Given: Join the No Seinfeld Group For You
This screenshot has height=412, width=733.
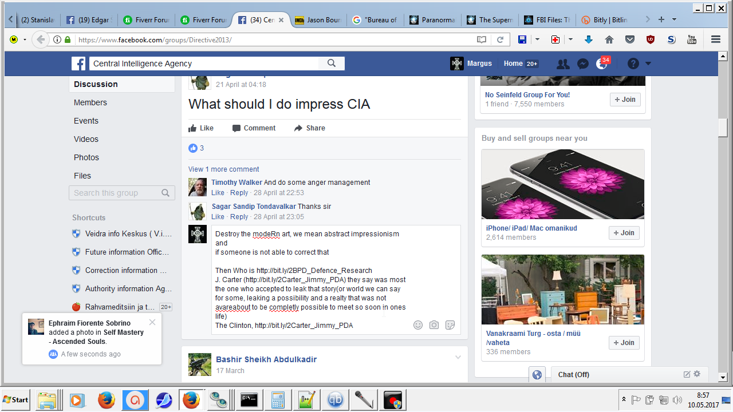Looking at the screenshot, I should click(625, 100).
